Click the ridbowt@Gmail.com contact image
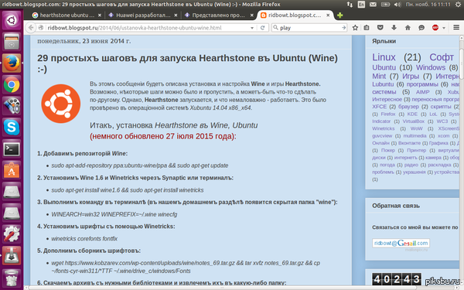Viewport: 464px width, 290px height. (x=401, y=243)
